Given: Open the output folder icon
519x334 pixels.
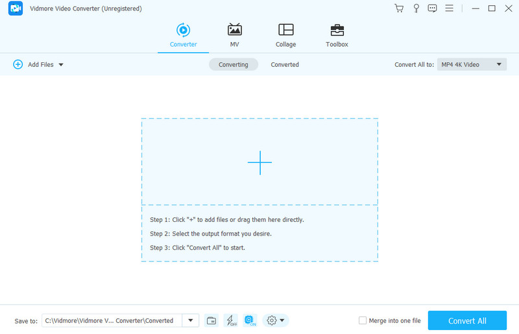Looking at the screenshot, I should 211,320.
